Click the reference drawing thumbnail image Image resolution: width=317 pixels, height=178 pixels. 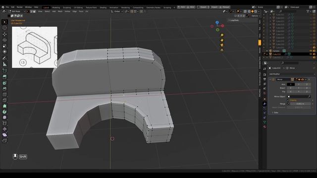pos(35,47)
